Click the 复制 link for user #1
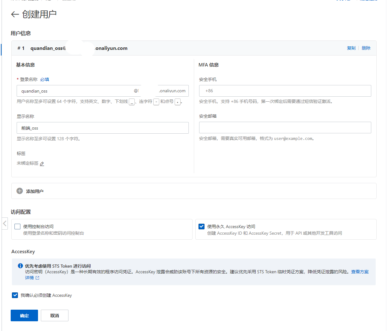Viewport: 392px width, 331px height. [351, 48]
